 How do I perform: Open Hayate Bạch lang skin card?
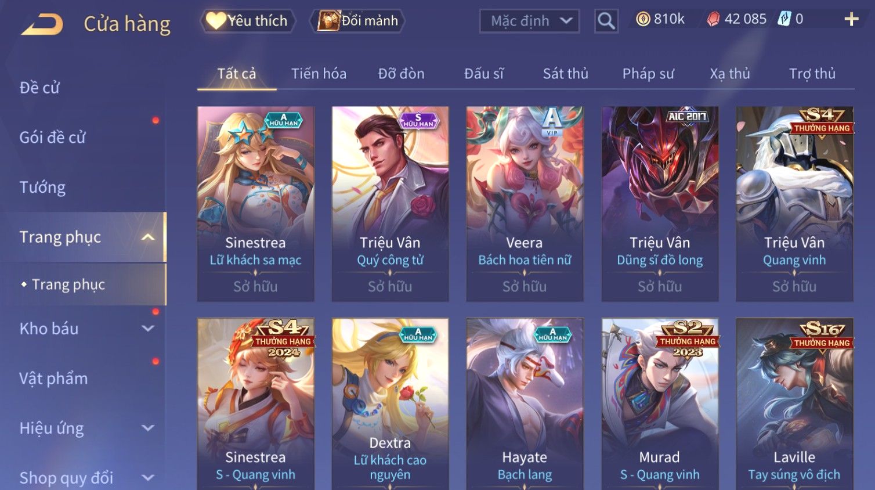click(x=525, y=404)
